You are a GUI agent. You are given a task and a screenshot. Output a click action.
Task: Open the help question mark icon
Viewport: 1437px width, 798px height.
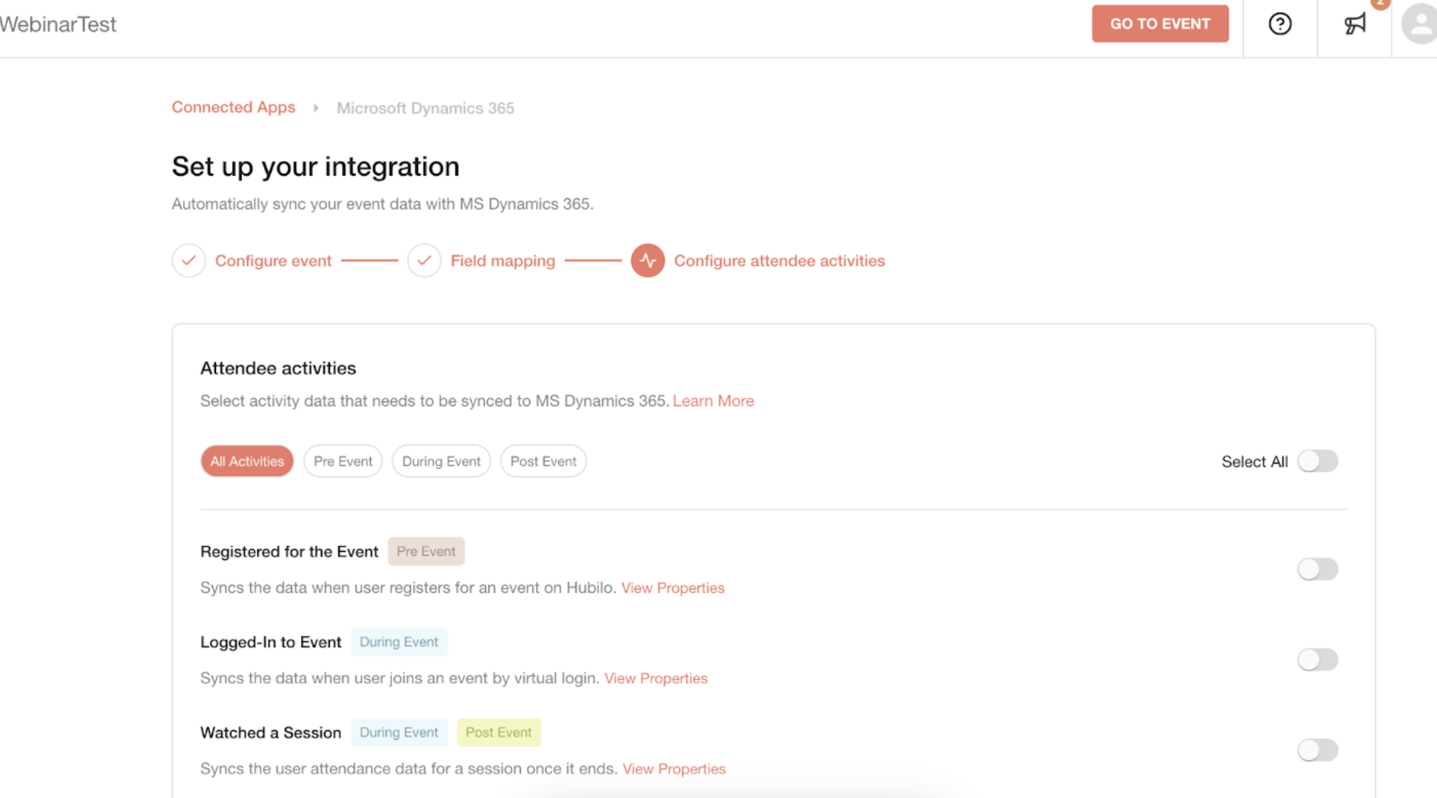[1280, 24]
